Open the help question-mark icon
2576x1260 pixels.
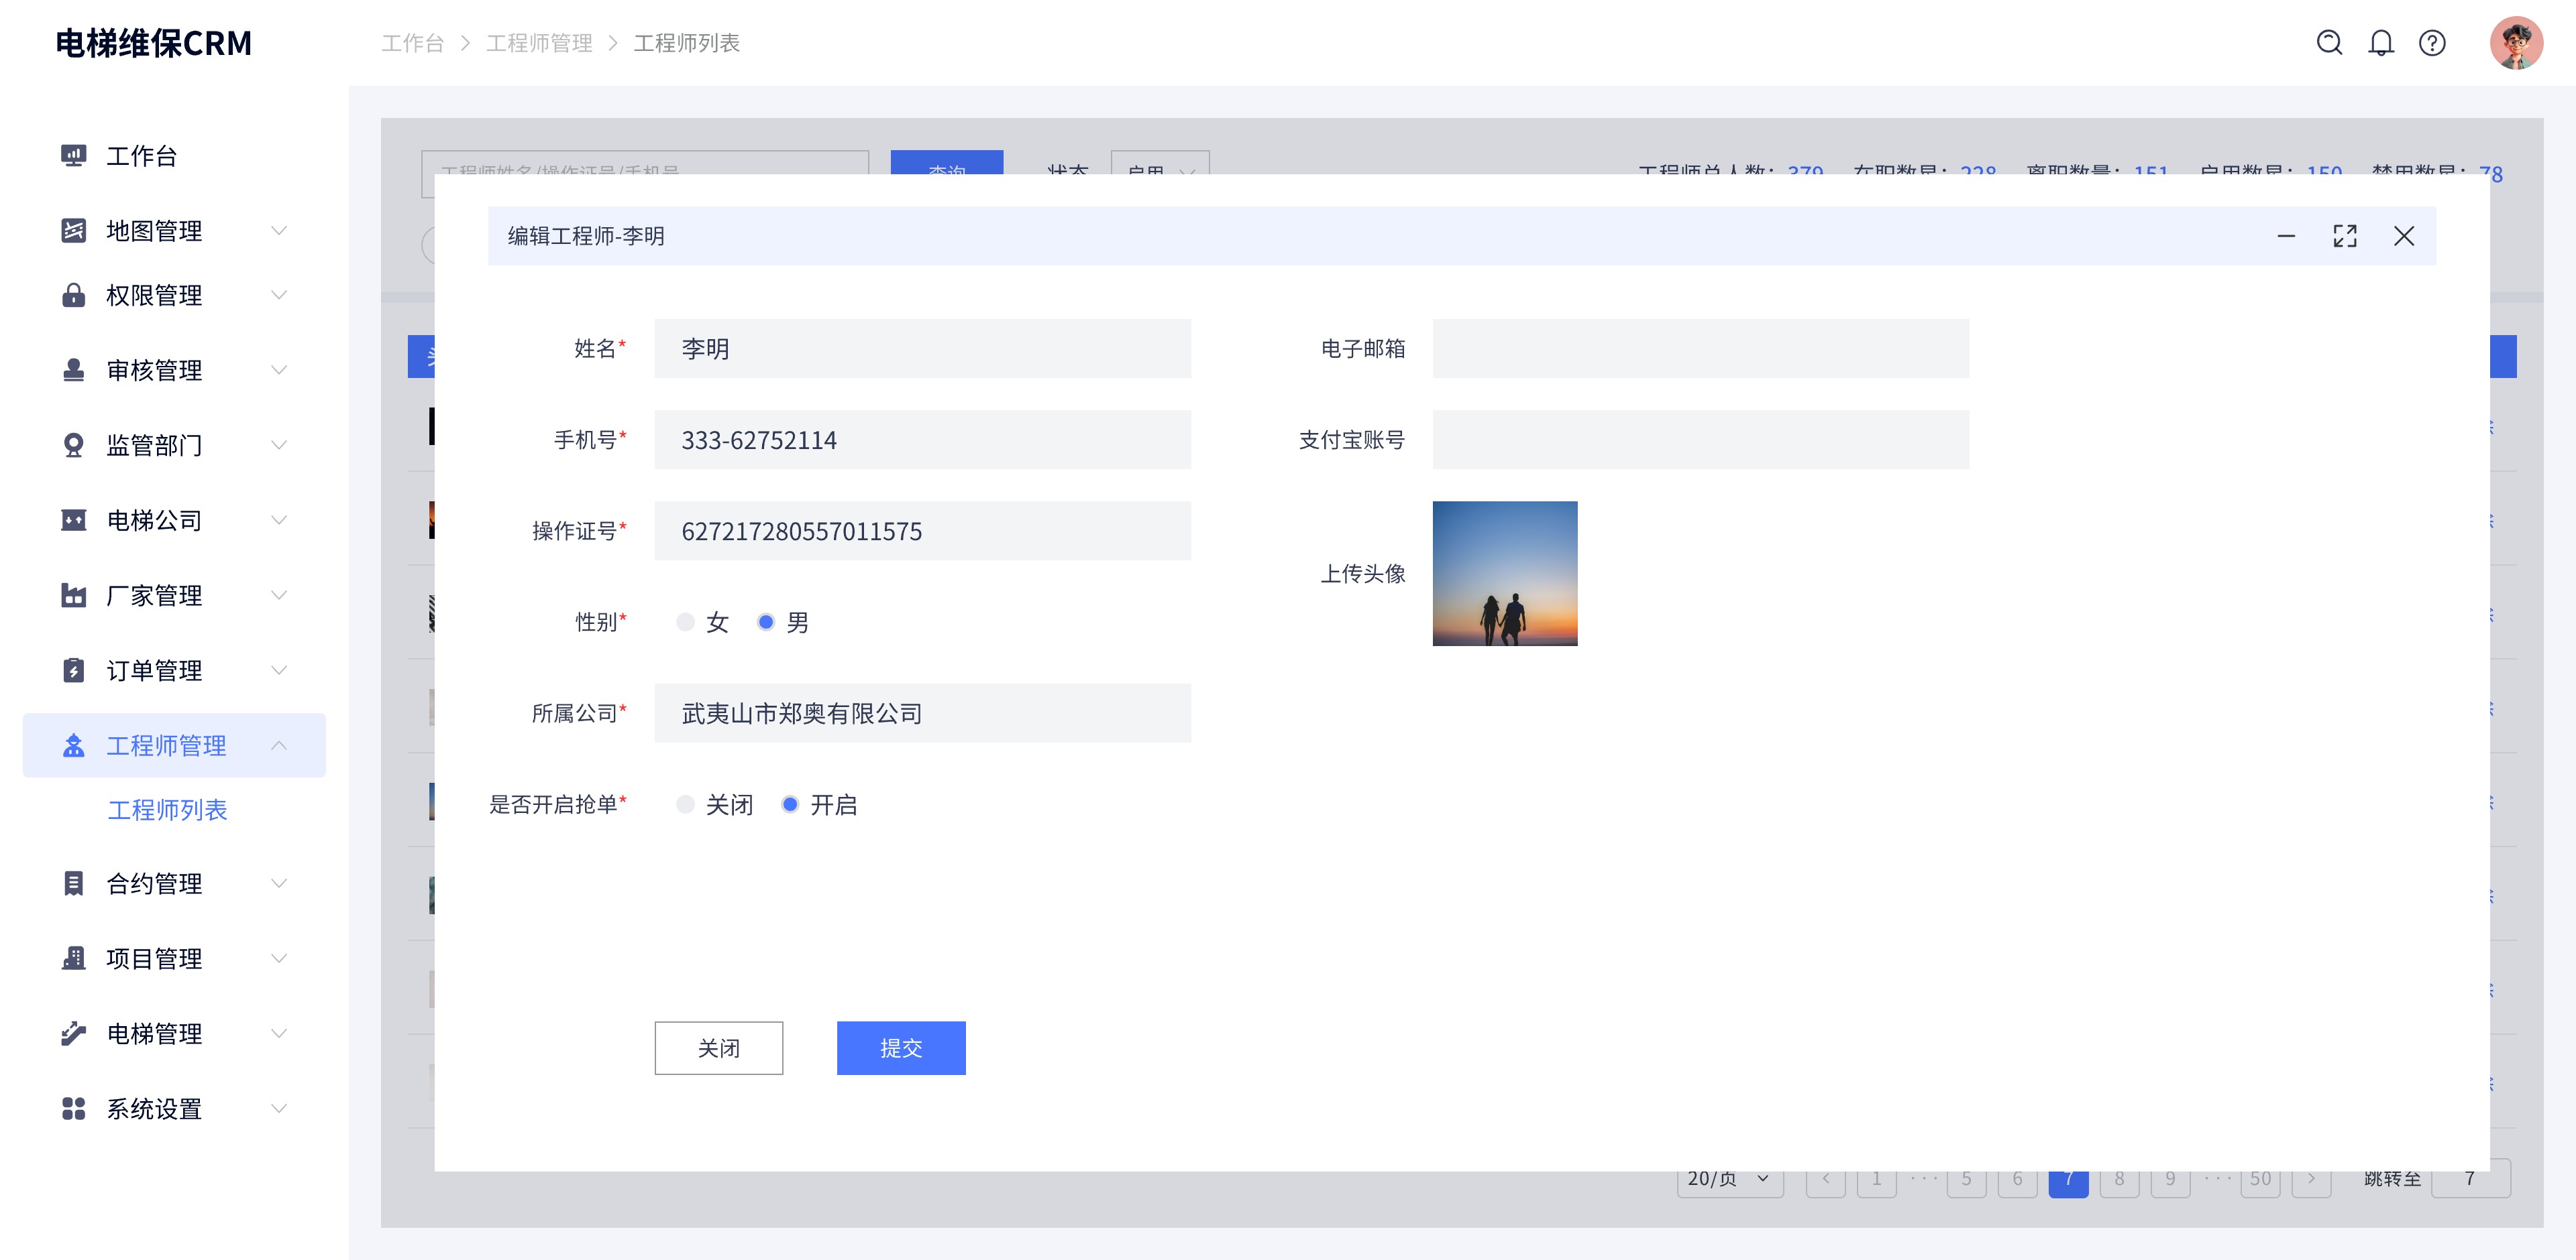click(2432, 43)
